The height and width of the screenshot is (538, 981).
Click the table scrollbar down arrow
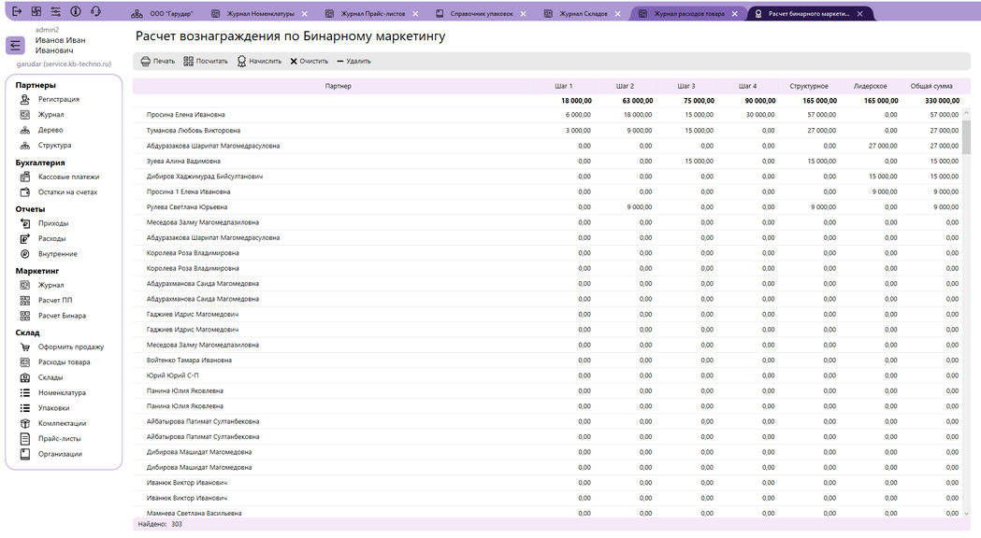[x=967, y=513]
